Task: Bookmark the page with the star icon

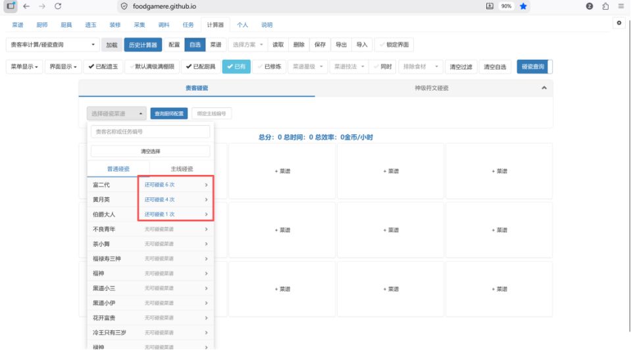Action: (523, 7)
